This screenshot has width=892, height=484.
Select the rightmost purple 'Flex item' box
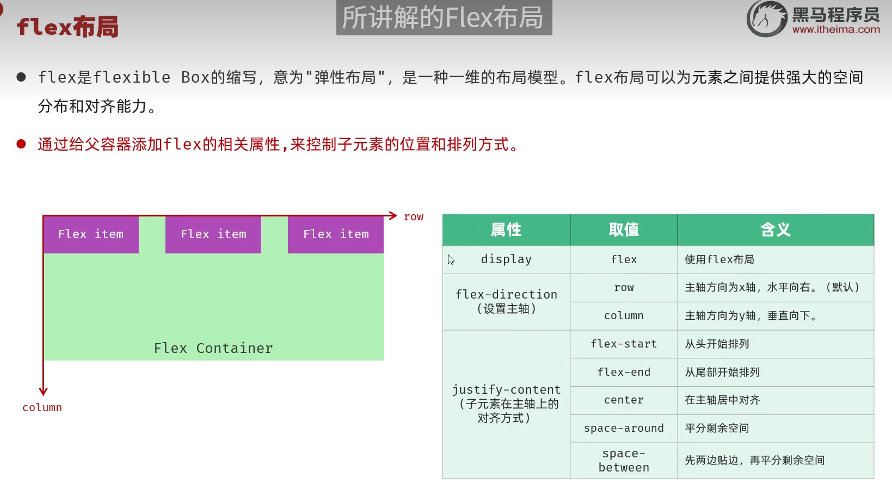[x=336, y=234]
